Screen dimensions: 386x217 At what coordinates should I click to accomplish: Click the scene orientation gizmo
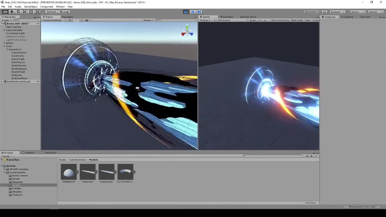(x=187, y=31)
